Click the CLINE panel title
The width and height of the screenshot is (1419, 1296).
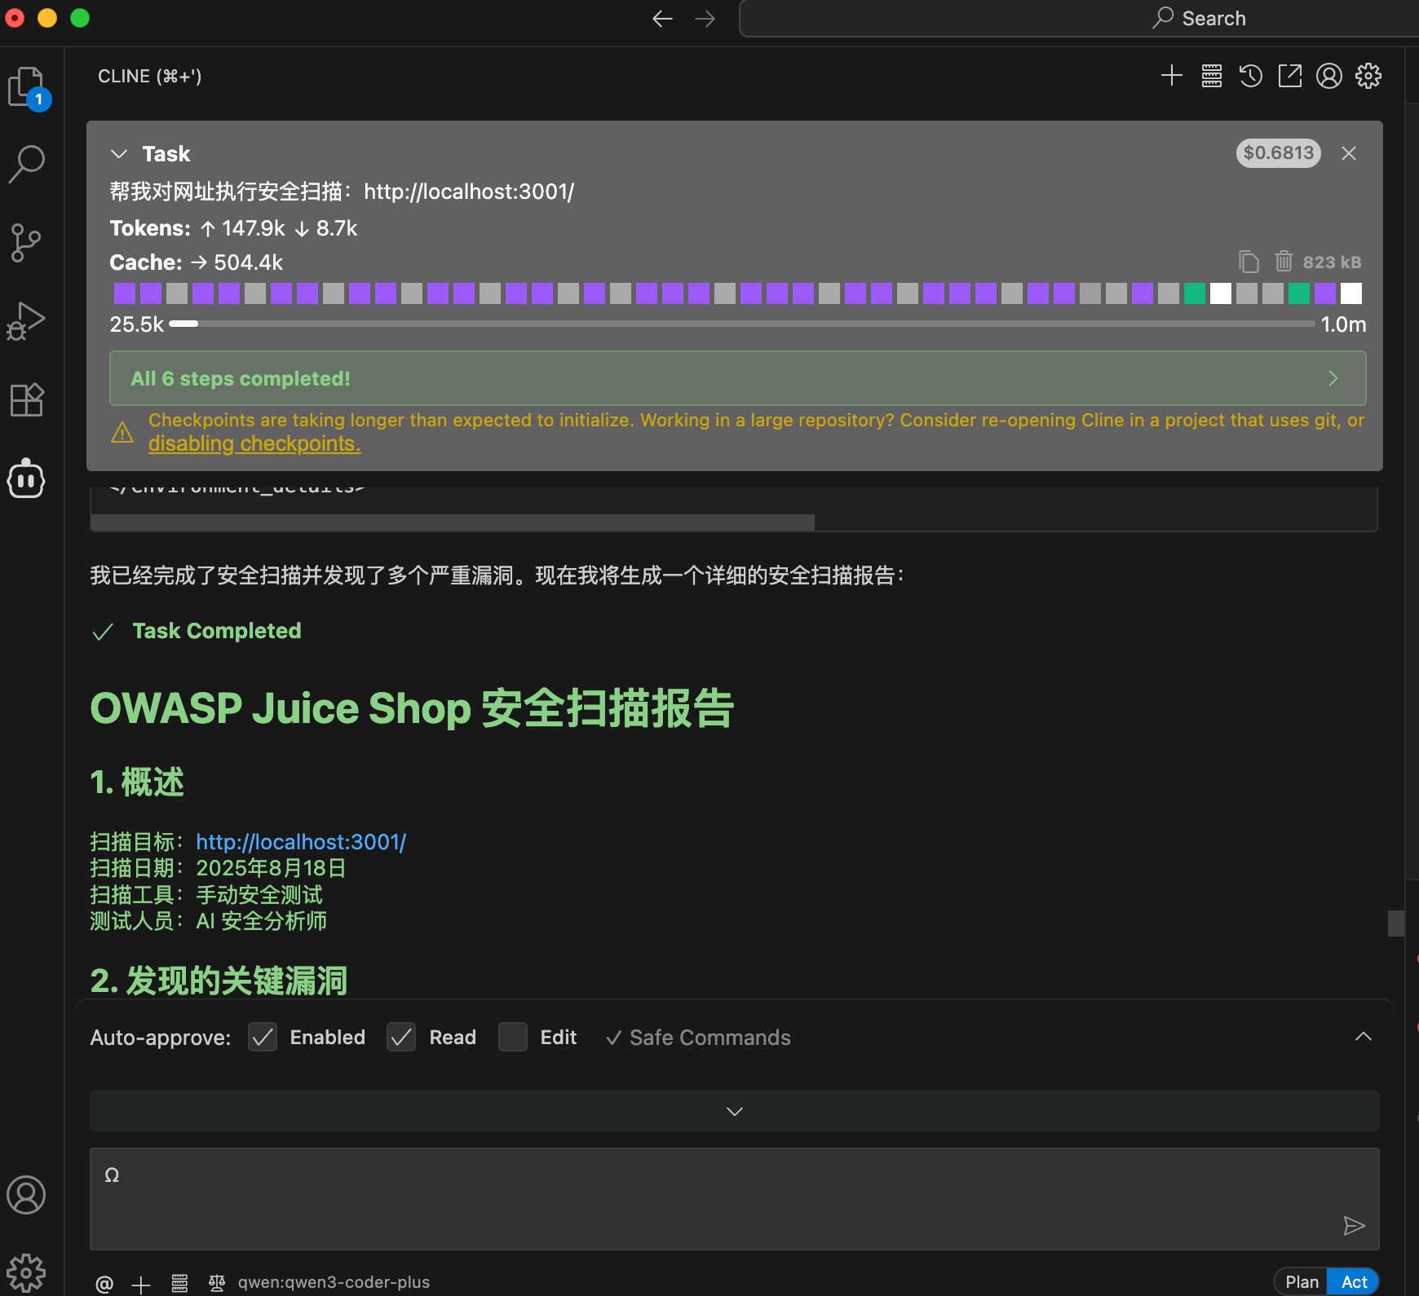[x=150, y=76]
